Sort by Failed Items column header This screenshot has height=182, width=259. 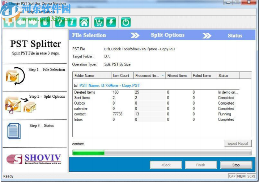pyautogui.click(x=204, y=76)
